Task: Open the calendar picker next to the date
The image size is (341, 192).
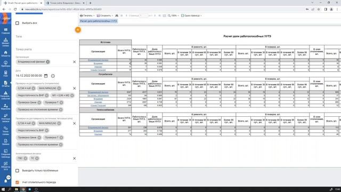Action: click(x=46, y=76)
